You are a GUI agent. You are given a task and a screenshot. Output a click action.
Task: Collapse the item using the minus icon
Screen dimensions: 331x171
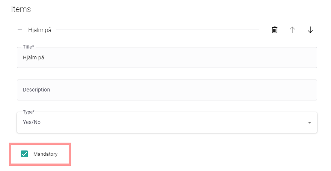pos(20,30)
